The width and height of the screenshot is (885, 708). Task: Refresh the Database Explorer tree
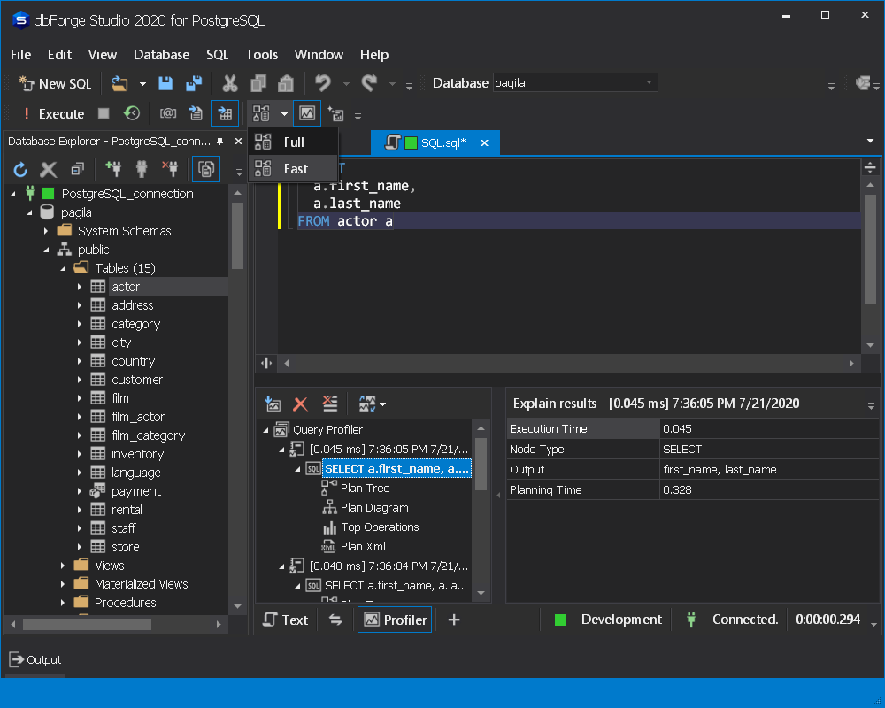click(21, 169)
